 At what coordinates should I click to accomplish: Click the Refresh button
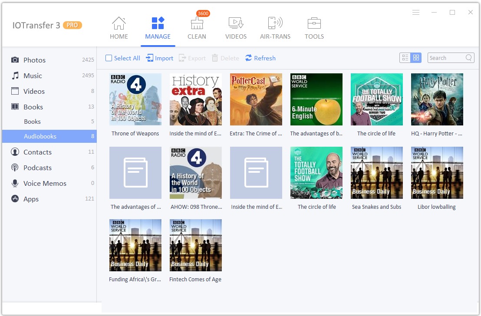260,58
